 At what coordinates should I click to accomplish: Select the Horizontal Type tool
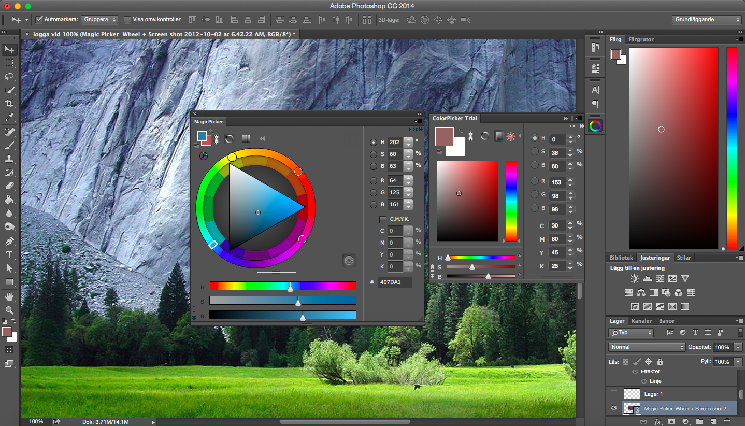[x=9, y=255]
